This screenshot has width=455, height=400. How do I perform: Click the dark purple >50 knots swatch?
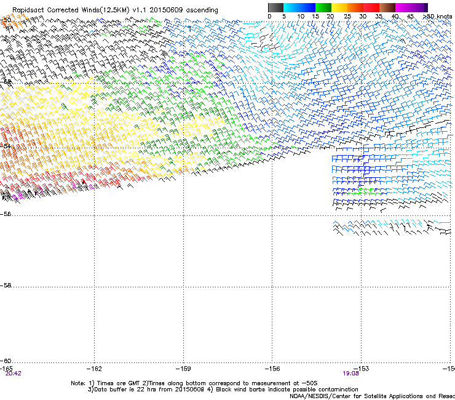coord(426,7)
